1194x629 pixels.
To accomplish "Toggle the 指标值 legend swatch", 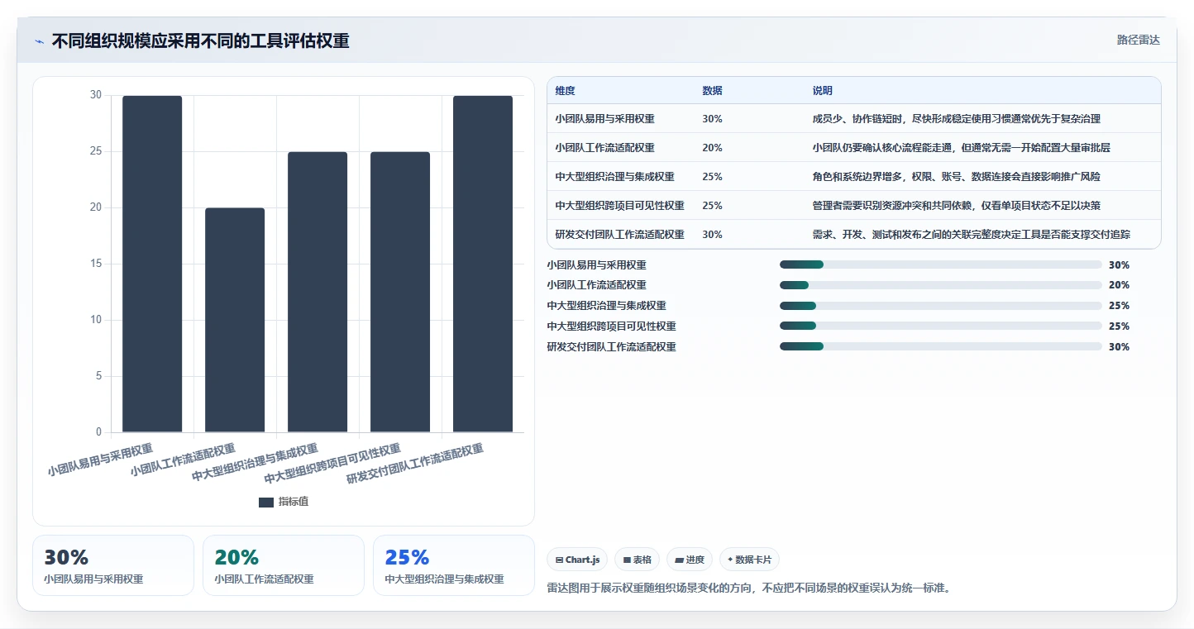I will pos(266,502).
